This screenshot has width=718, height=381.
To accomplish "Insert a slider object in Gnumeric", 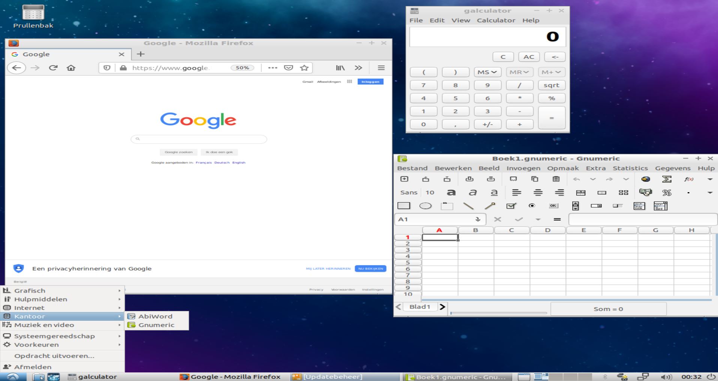I will coord(618,206).
